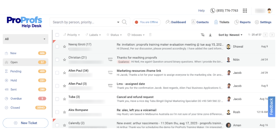Click Nitin's assignee avatar
The width and height of the screenshot is (278, 133).
pyautogui.click(x=229, y=60)
